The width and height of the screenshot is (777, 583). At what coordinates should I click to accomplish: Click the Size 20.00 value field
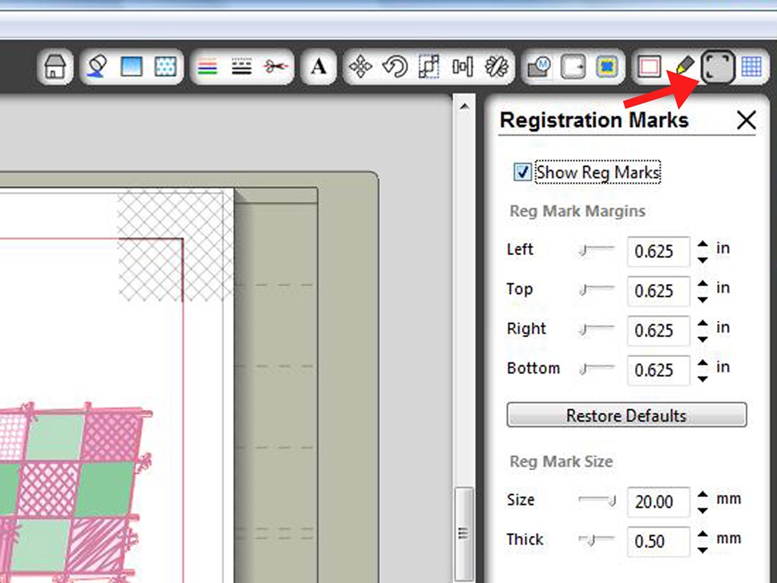click(x=658, y=502)
